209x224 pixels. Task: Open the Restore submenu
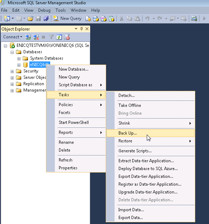151,141
